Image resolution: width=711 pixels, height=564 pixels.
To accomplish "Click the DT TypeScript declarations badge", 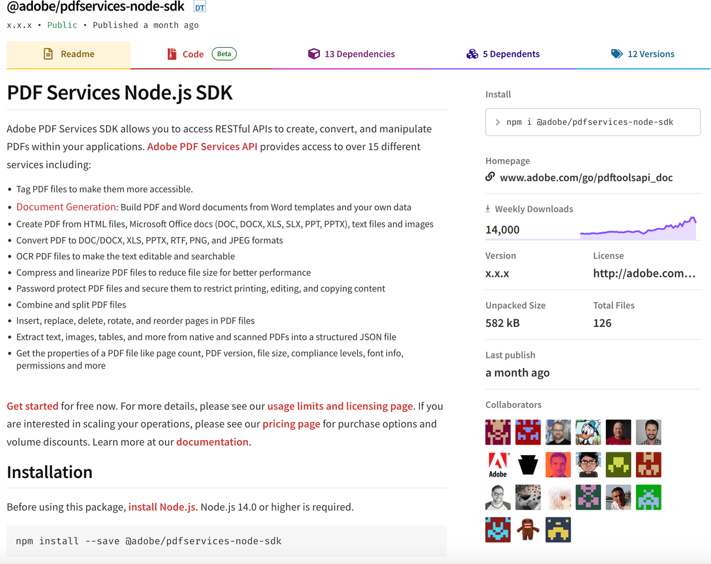I will tap(199, 7).
